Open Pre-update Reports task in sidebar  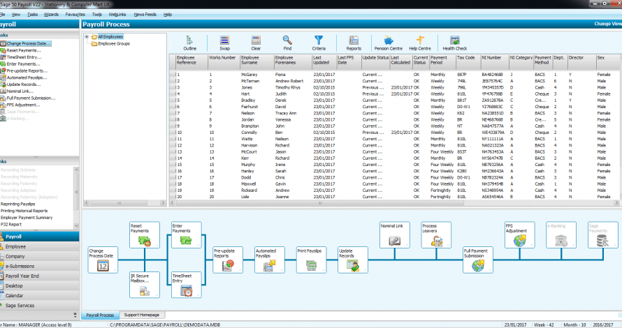27,71
